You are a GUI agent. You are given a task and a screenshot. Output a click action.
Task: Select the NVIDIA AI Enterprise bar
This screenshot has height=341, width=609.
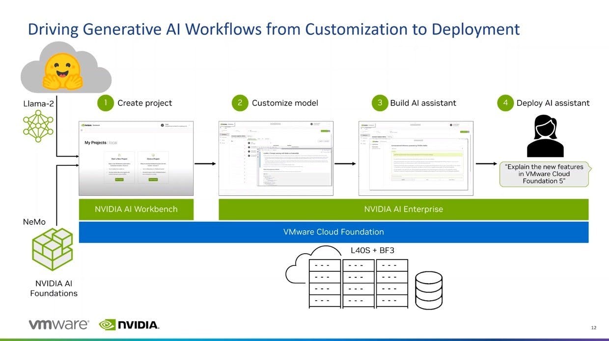pyautogui.click(x=403, y=210)
